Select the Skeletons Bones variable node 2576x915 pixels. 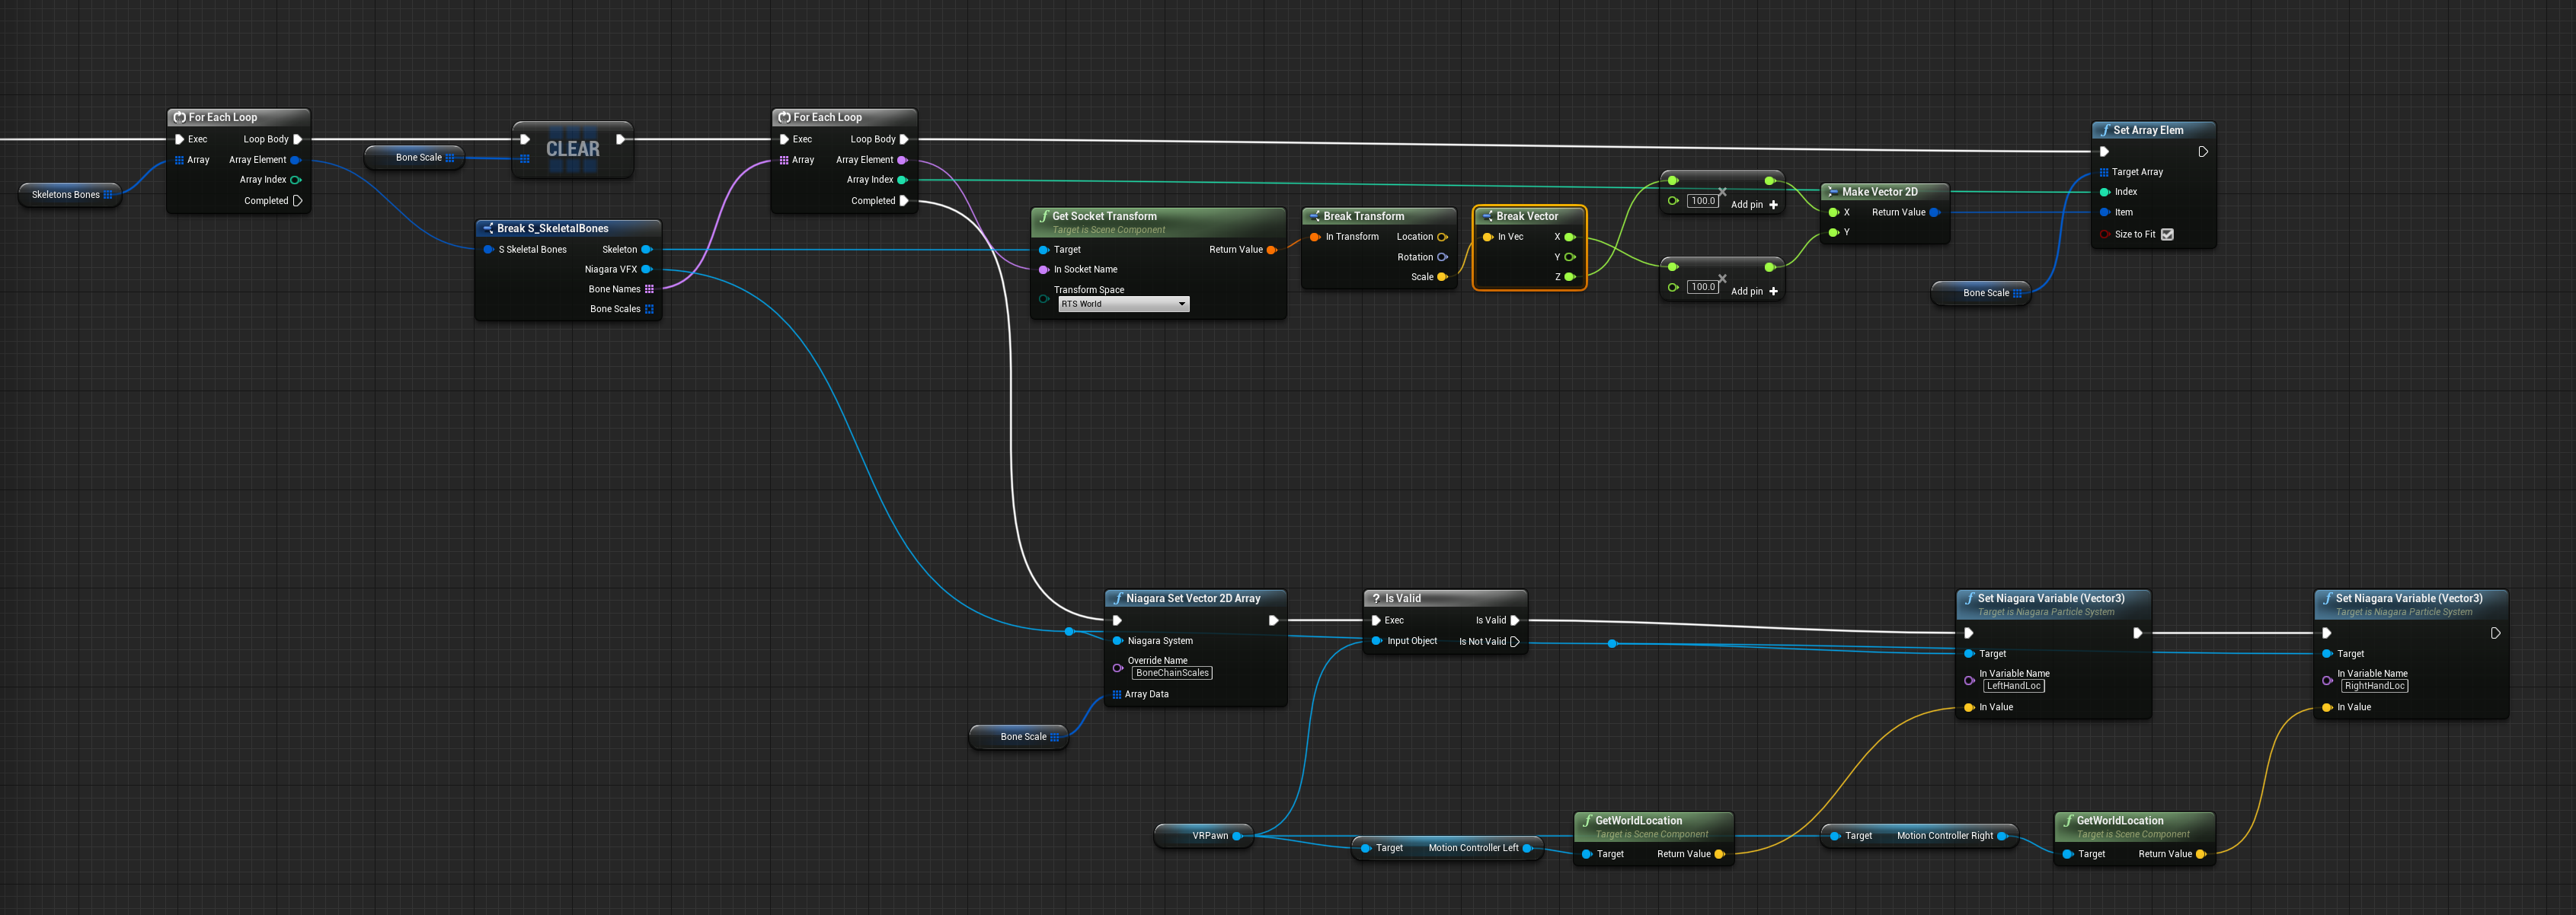click(66, 195)
